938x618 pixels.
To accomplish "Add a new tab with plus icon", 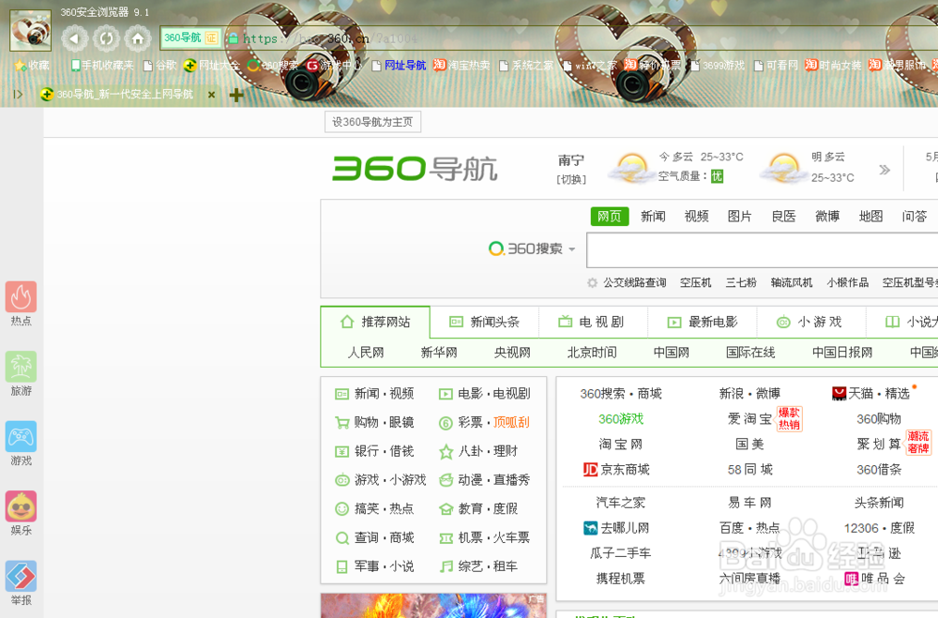I will click(236, 95).
